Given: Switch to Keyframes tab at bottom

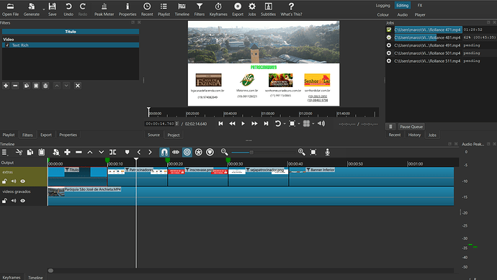Looking at the screenshot, I should (12, 277).
